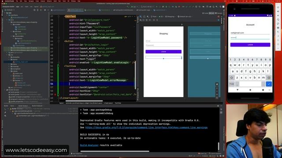
Task: Click emulator volume up button
Action: pos(278,11)
